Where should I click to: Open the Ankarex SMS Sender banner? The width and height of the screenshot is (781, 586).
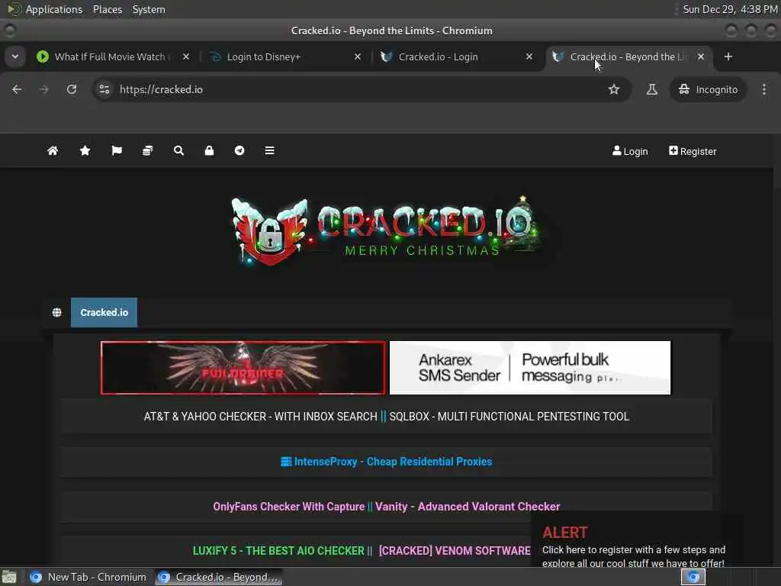[x=530, y=368]
